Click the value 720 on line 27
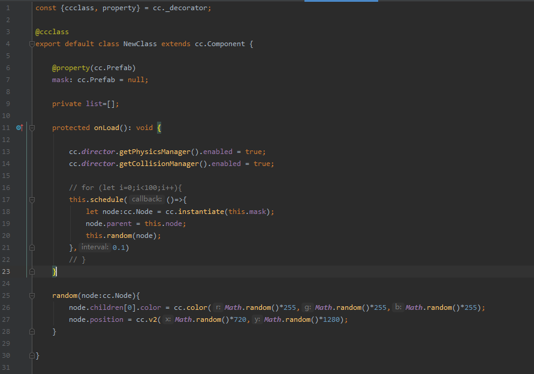Image resolution: width=534 pixels, height=374 pixels. [240, 319]
